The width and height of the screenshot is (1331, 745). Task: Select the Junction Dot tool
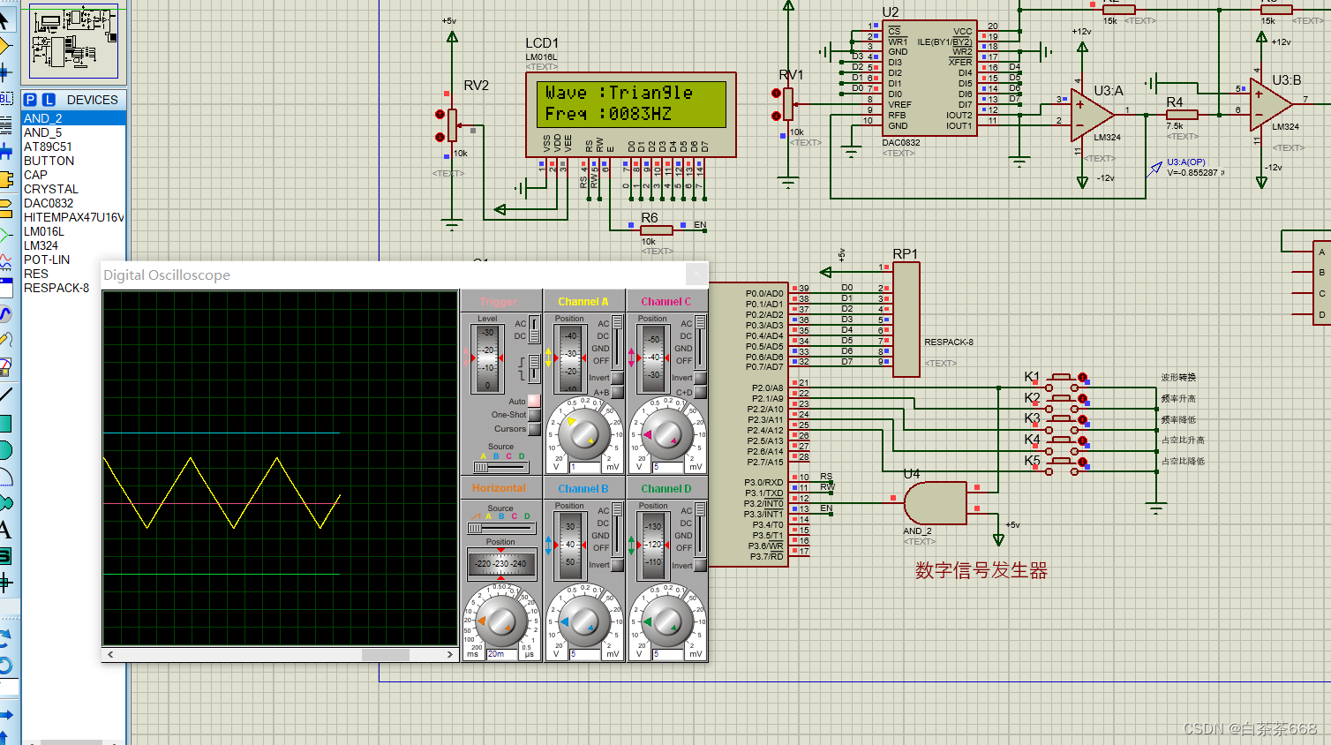click(x=4, y=71)
